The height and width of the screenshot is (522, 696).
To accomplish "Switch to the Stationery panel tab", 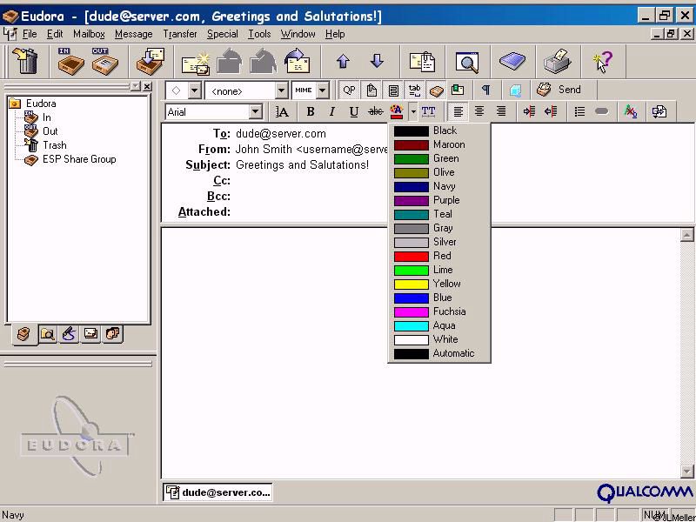I will click(x=90, y=334).
